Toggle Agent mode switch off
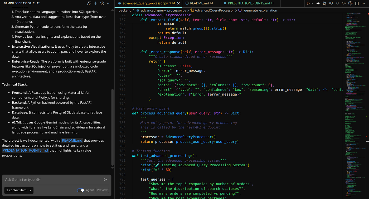Image resolution: width=369 pixels, height=199 pixels. tap(81, 190)
